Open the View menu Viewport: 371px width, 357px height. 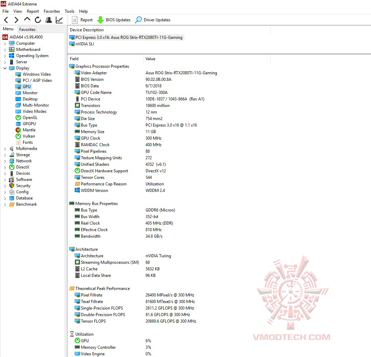pos(18,11)
